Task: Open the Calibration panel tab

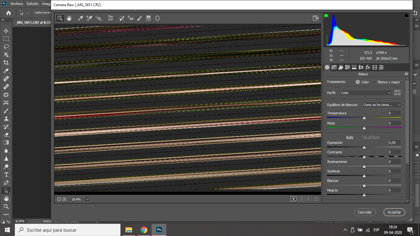Action: coord(374,67)
